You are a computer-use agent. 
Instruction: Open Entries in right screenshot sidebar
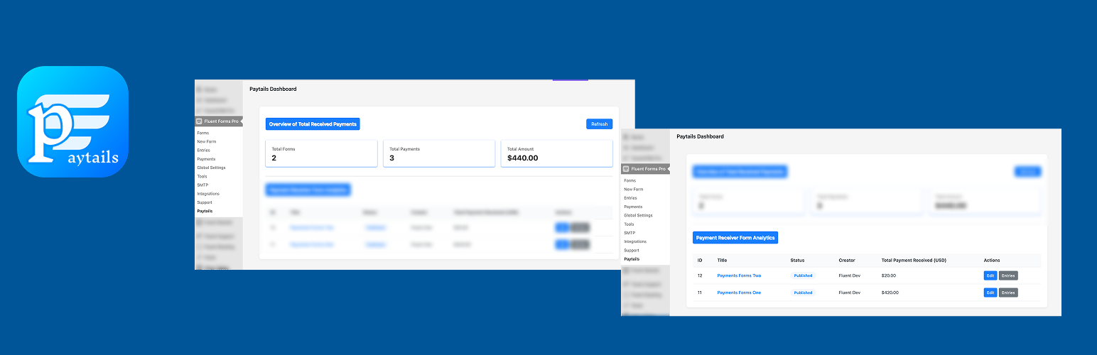coord(631,198)
